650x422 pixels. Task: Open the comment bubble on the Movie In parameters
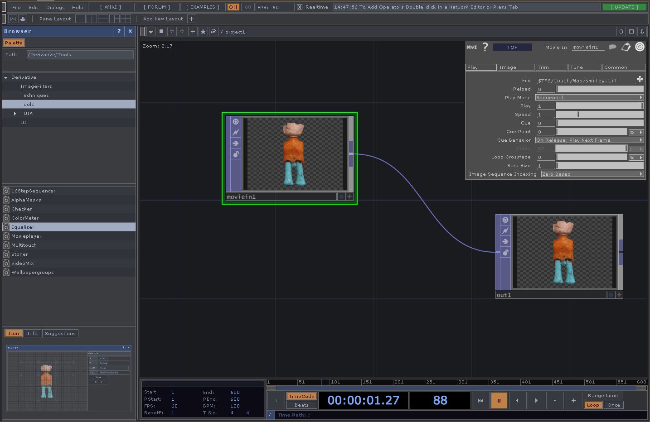click(x=613, y=47)
